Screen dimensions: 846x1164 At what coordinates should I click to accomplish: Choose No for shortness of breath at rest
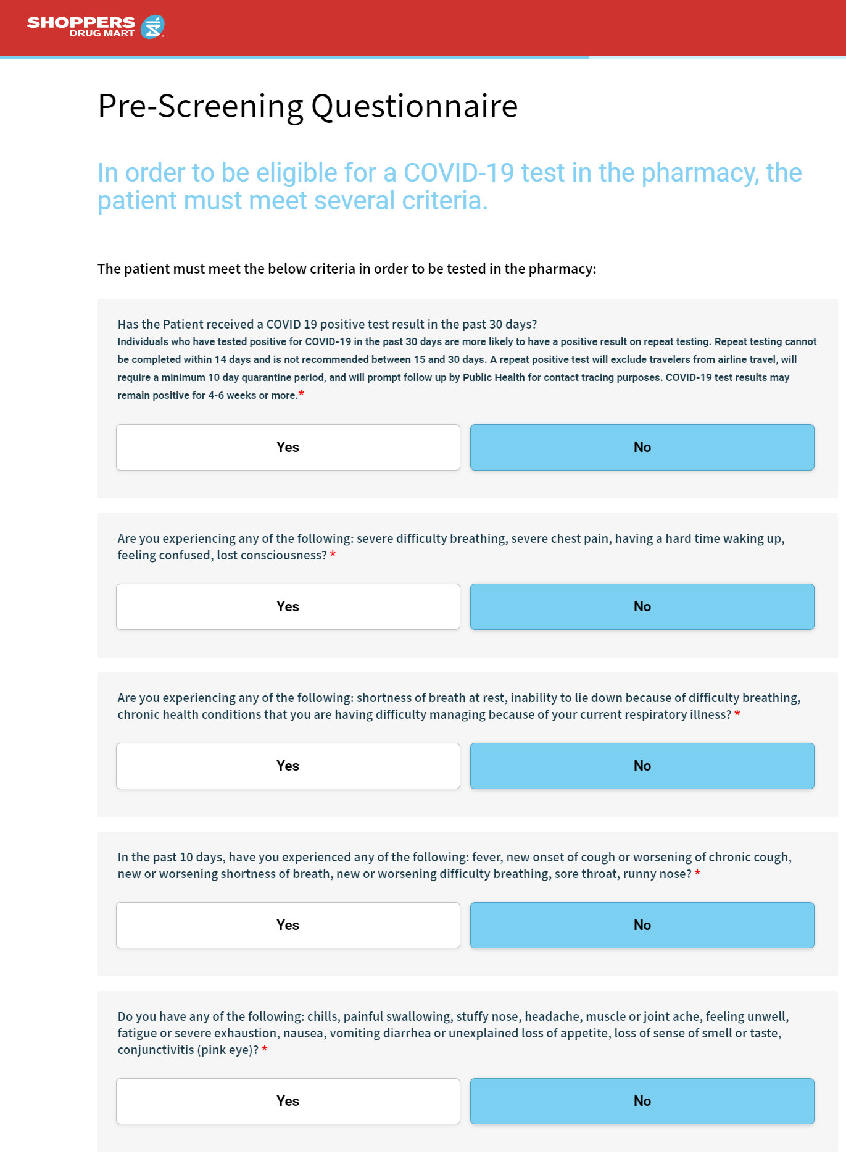point(642,766)
